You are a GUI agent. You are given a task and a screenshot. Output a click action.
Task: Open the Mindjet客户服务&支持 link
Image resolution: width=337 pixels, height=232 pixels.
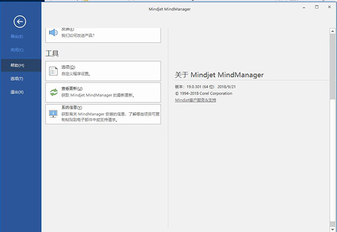pos(195,100)
